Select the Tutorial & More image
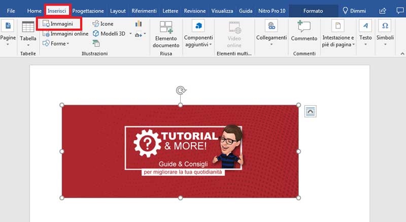 180,151
